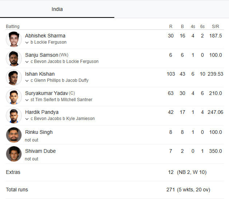Click Hardik Pandya's player photo
Viewport: 229px width, 199px height.
pos(14,116)
